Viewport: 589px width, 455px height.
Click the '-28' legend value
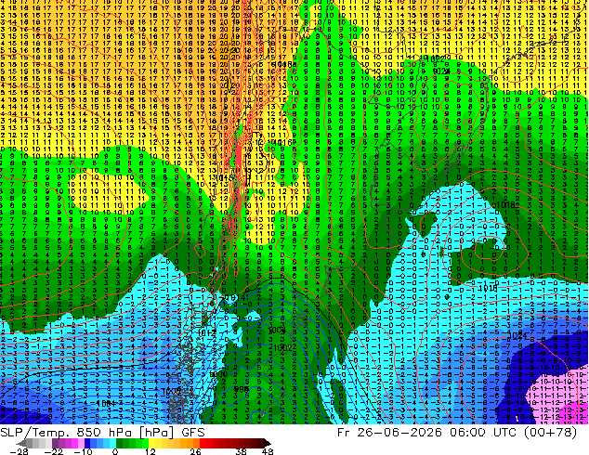(x=19, y=451)
